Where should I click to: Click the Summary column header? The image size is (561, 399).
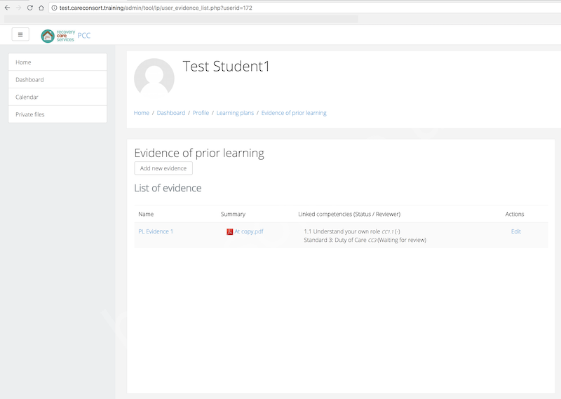(x=233, y=214)
